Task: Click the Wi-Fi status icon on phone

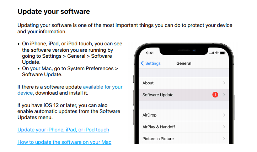Action: (217, 53)
